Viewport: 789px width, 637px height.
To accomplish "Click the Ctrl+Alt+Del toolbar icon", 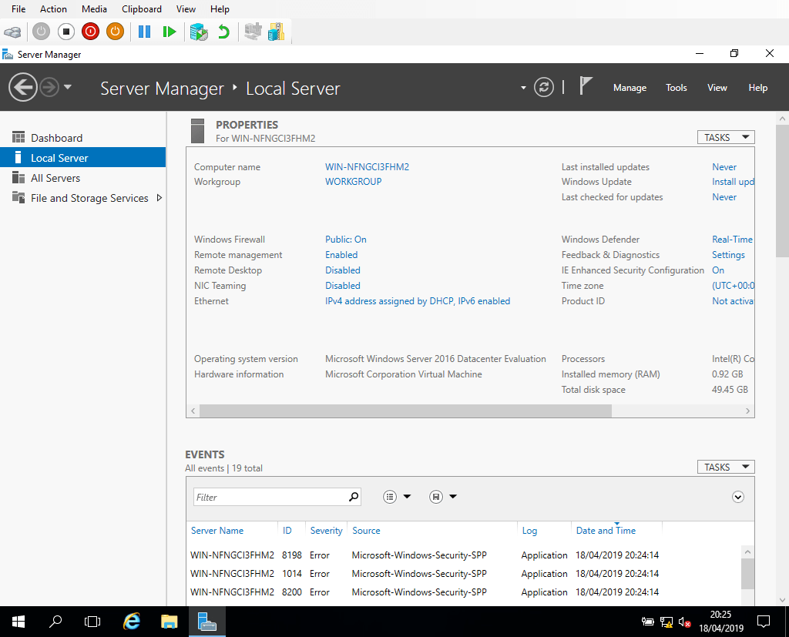I will point(12,32).
